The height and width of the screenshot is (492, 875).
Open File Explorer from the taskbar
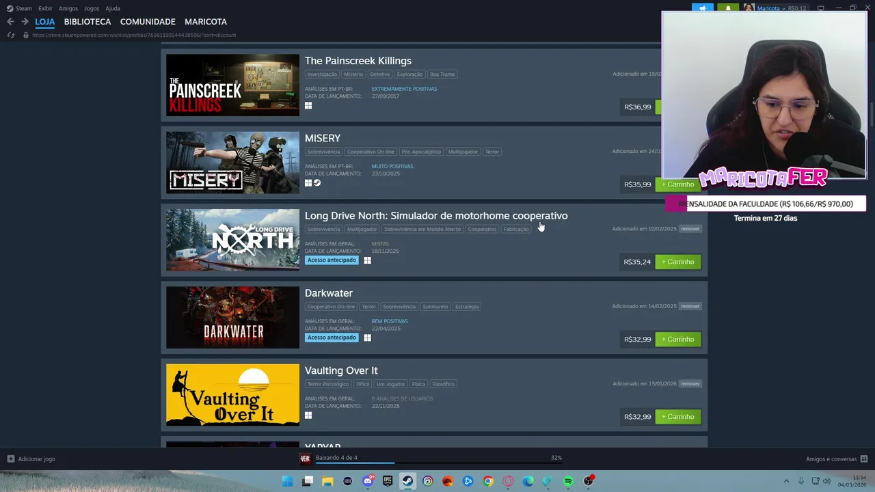[x=327, y=481]
